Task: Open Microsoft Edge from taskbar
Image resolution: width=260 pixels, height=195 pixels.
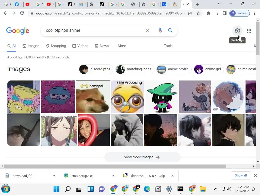Action: coord(147,189)
